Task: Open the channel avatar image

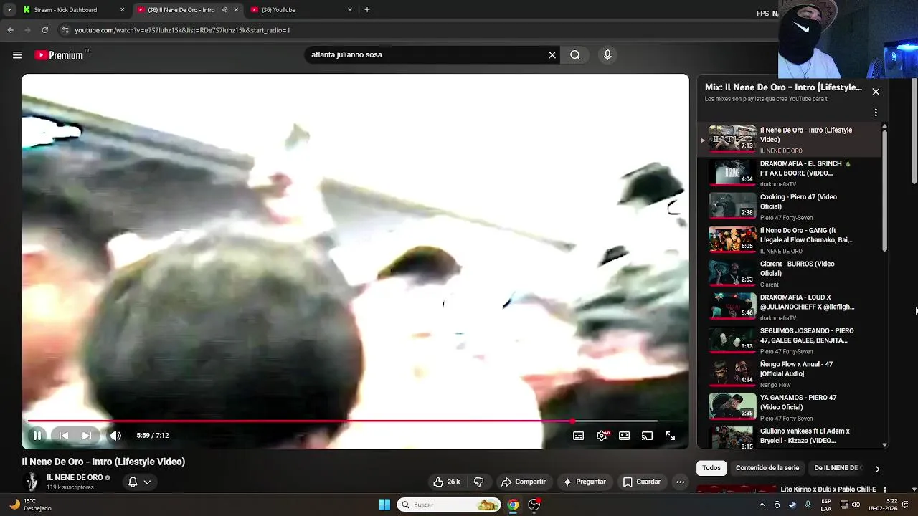Action: 32,482
